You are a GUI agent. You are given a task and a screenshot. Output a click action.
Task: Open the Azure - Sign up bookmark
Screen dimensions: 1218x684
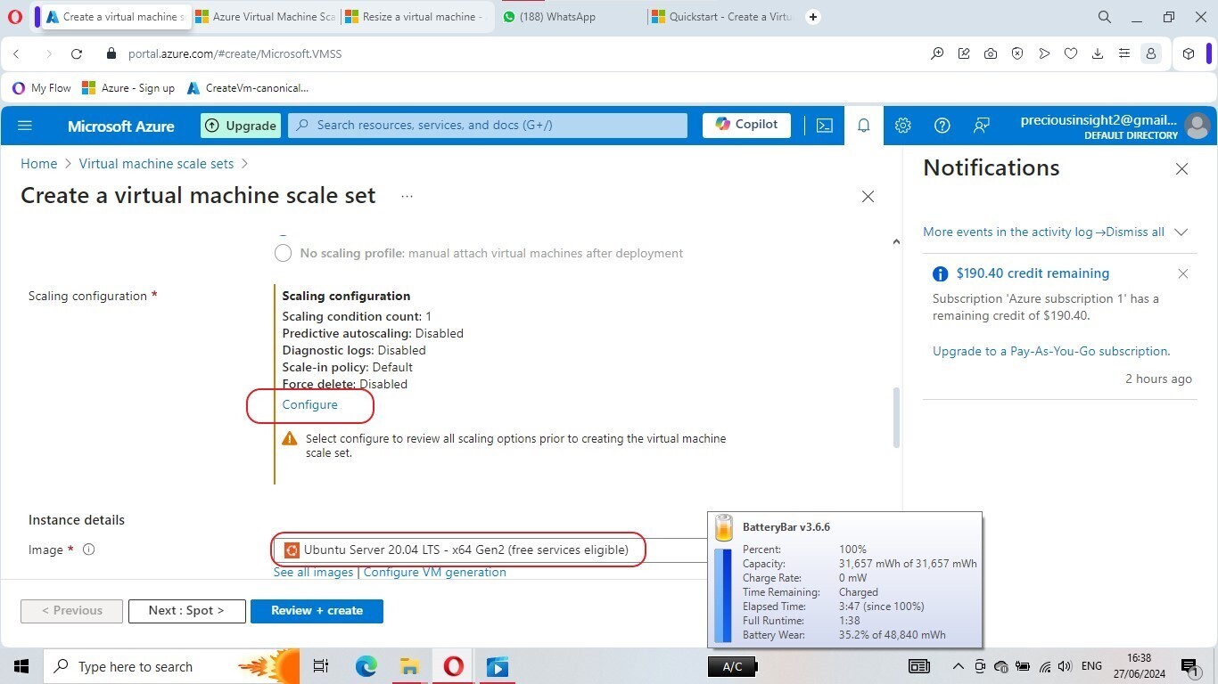point(128,88)
